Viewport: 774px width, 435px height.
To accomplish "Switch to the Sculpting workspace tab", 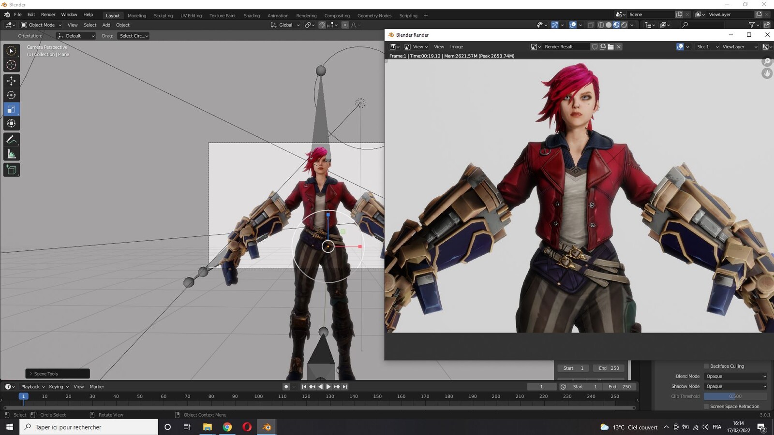I will (x=163, y=15).
